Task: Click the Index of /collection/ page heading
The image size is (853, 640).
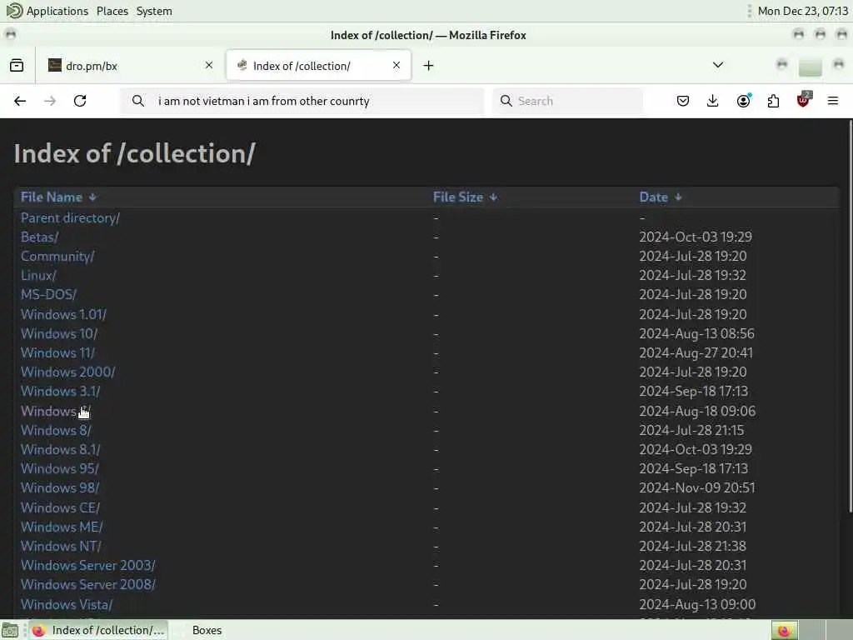Action: 134,153
